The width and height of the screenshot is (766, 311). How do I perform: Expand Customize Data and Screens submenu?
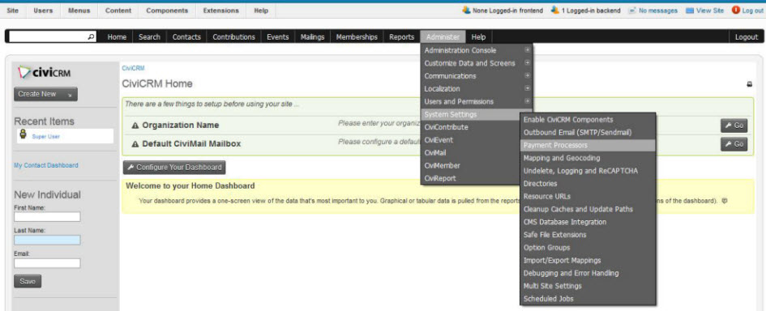pyautogui.click(x=527, y=63)
